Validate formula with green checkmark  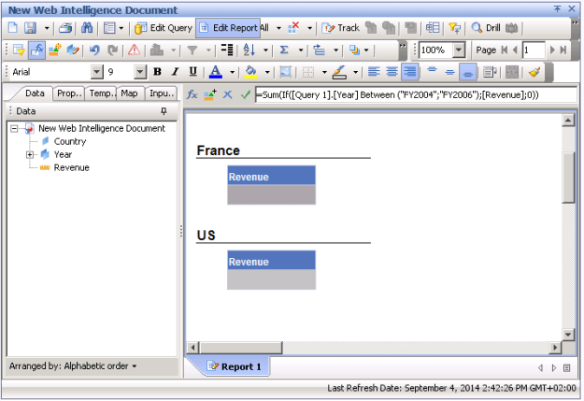pos(245,94)
